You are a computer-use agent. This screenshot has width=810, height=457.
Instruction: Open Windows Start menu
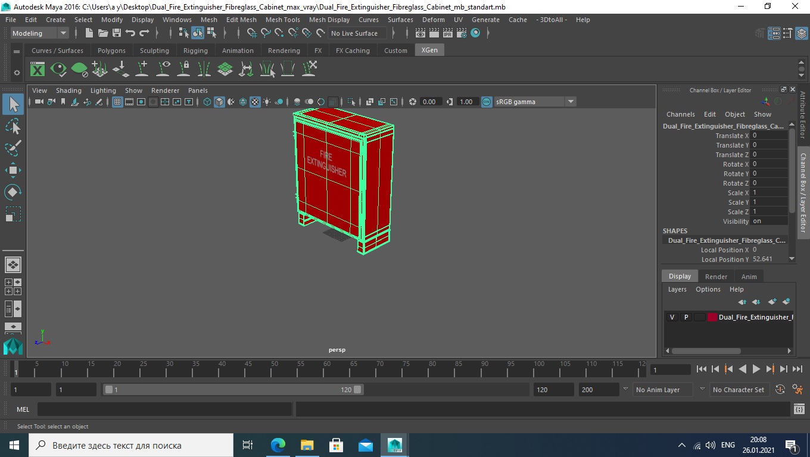click(x=14, y=445)
